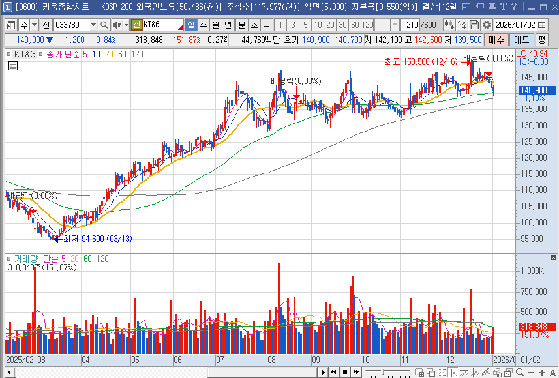The height and width of the screenshot is (378, 559).
Task: Select interval button 1
Action: click(x=281, y=25)
